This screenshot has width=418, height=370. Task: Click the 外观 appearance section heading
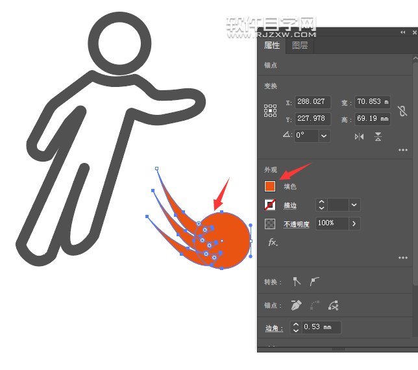pos(271,170)
